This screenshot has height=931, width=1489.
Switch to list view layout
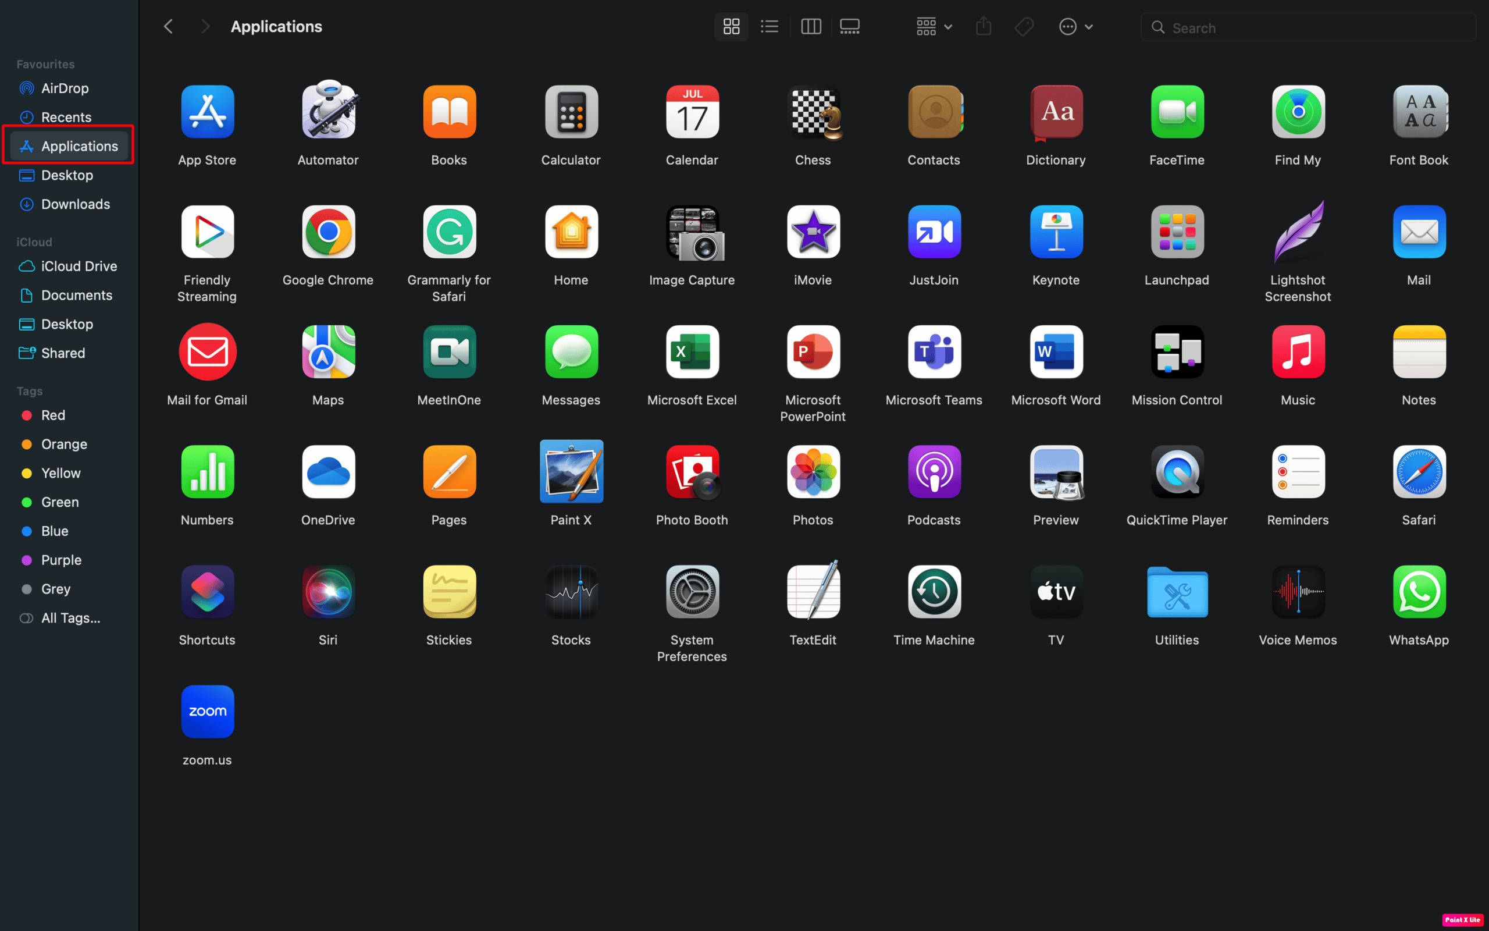[x=768, y=26]
